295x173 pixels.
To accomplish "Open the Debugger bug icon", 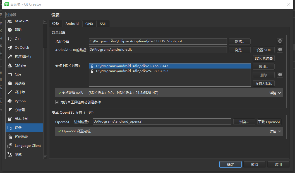I will [10, 83].
